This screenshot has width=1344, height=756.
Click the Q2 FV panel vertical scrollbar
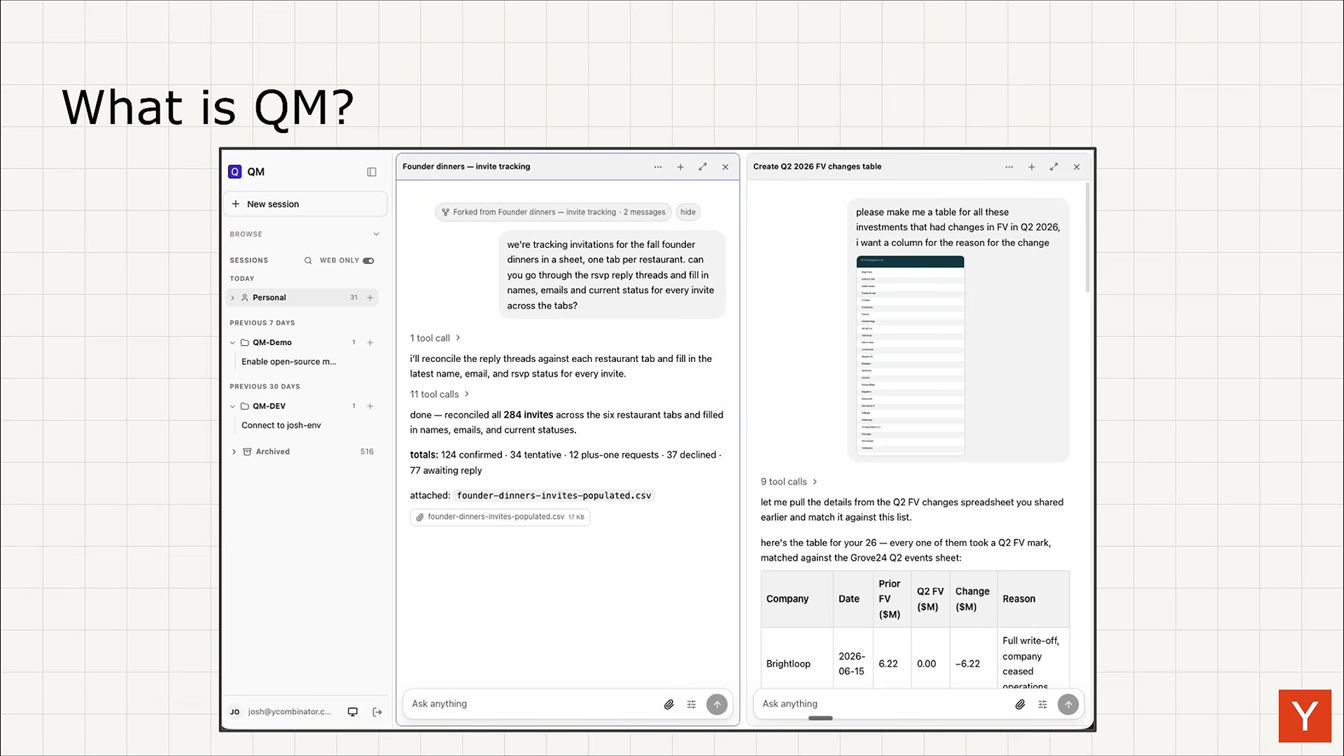pyautogui.click(x=1087, y=238)
